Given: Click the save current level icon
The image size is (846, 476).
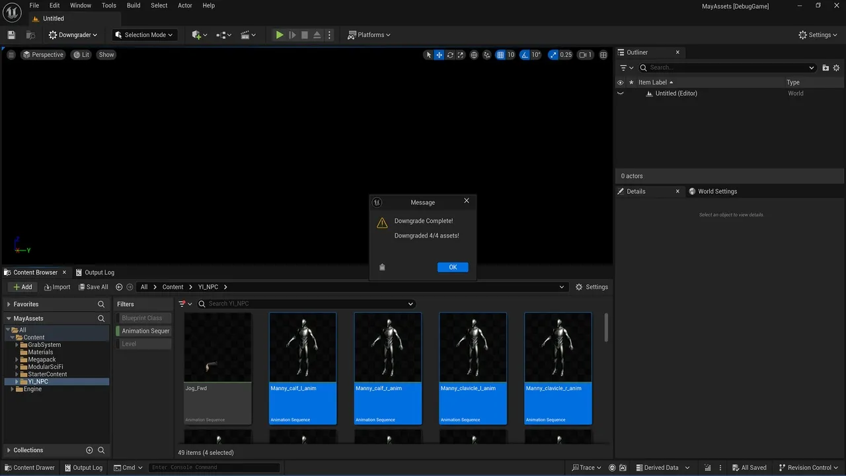Looking at the screenshot, I should pyautogui.click(x=11, y=35).
